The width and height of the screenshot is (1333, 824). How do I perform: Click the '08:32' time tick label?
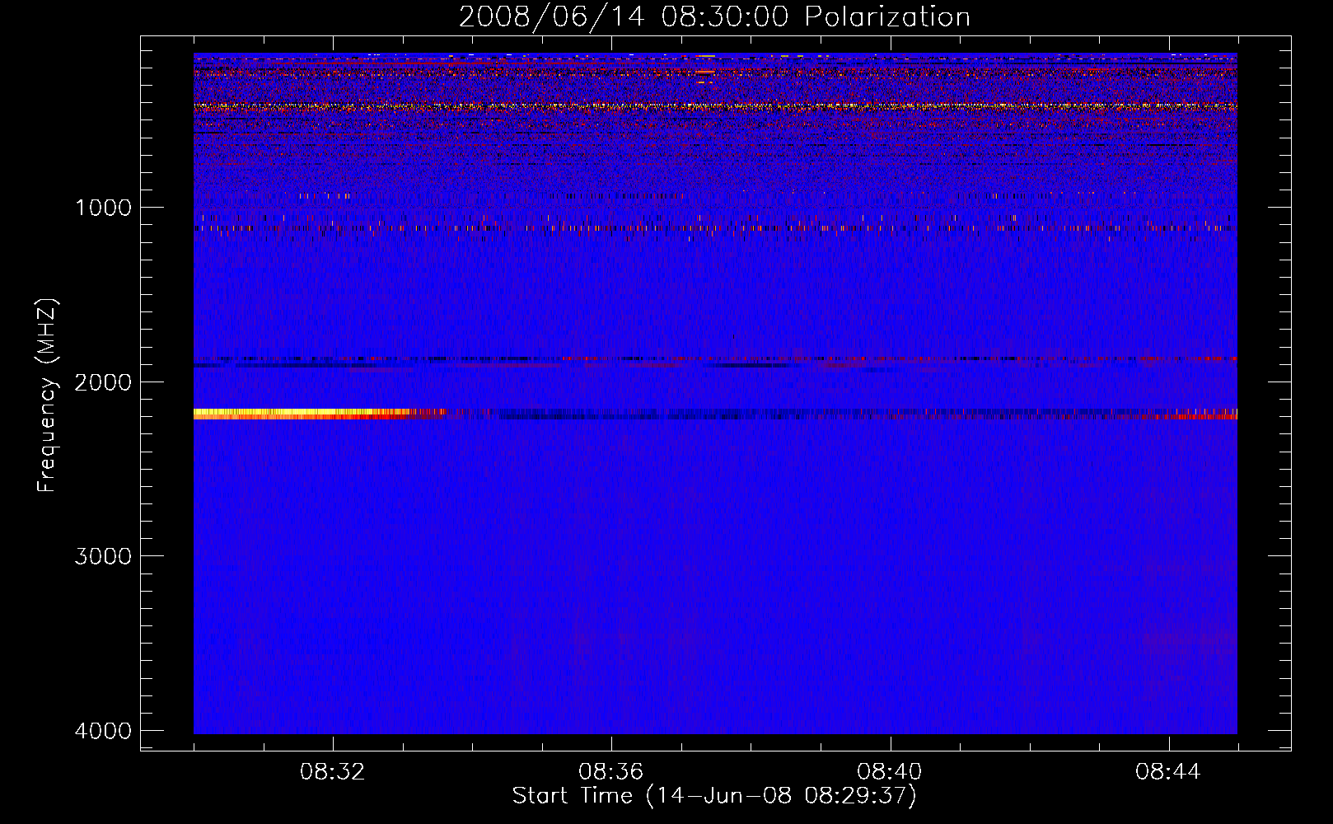(x=333, y=772)
